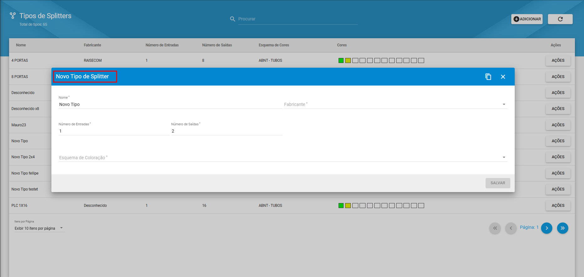Click the refresh icon button
Image resolution: width=584 pixels, height=277 pixels.
[560, 19]
